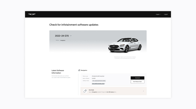The width and height of the screenshot is (196, 109).
Task: Expand the 2022–24 G70 model selector
Action: point(62,36)
